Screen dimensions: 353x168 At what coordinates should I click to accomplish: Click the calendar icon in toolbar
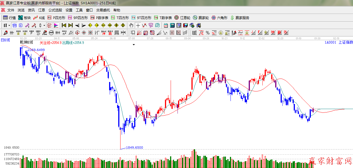click(x=166, y=25)
